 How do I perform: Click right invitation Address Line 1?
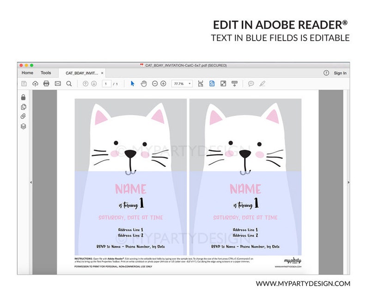coord(245,230)
